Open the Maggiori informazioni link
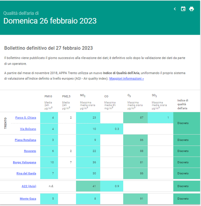Image resolution: width=201 pixels, height=206 pixels. tap(126, 79)
